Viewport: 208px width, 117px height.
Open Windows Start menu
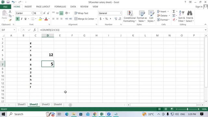[x=3, y=114]
